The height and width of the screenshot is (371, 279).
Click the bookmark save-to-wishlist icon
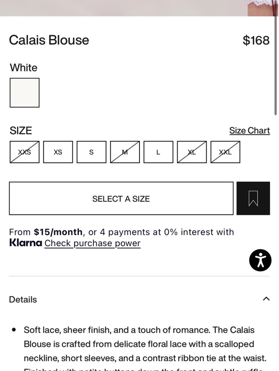pos(253,198)
